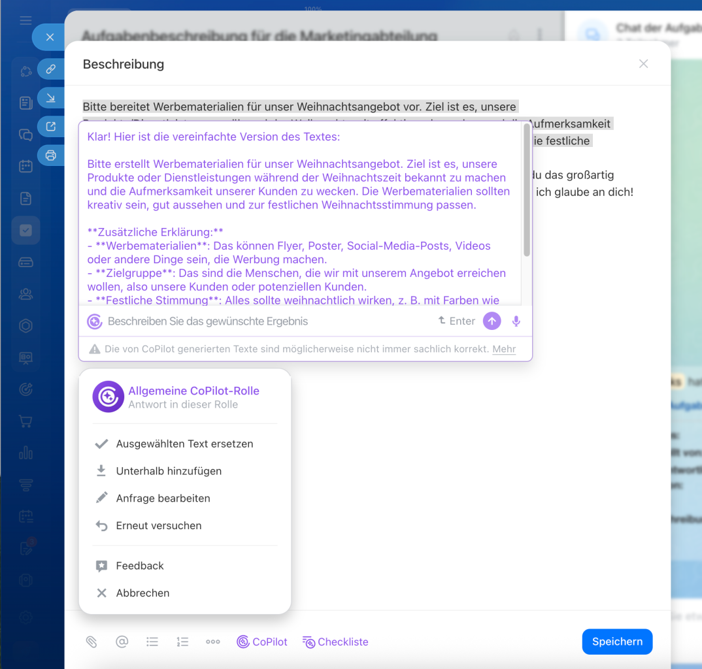The width and height of the screenshot is (702, 669).
Task: Open the bar chart analytics sidebar icon
Action: click(25, 453)
